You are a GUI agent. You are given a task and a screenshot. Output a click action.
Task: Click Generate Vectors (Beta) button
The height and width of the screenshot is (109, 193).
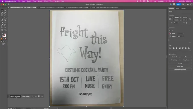click(x=180, y=69)
